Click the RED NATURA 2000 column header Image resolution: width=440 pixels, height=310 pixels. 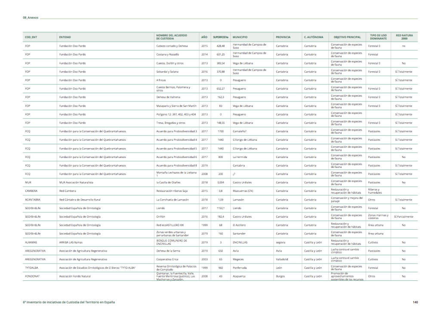(404, 37)
